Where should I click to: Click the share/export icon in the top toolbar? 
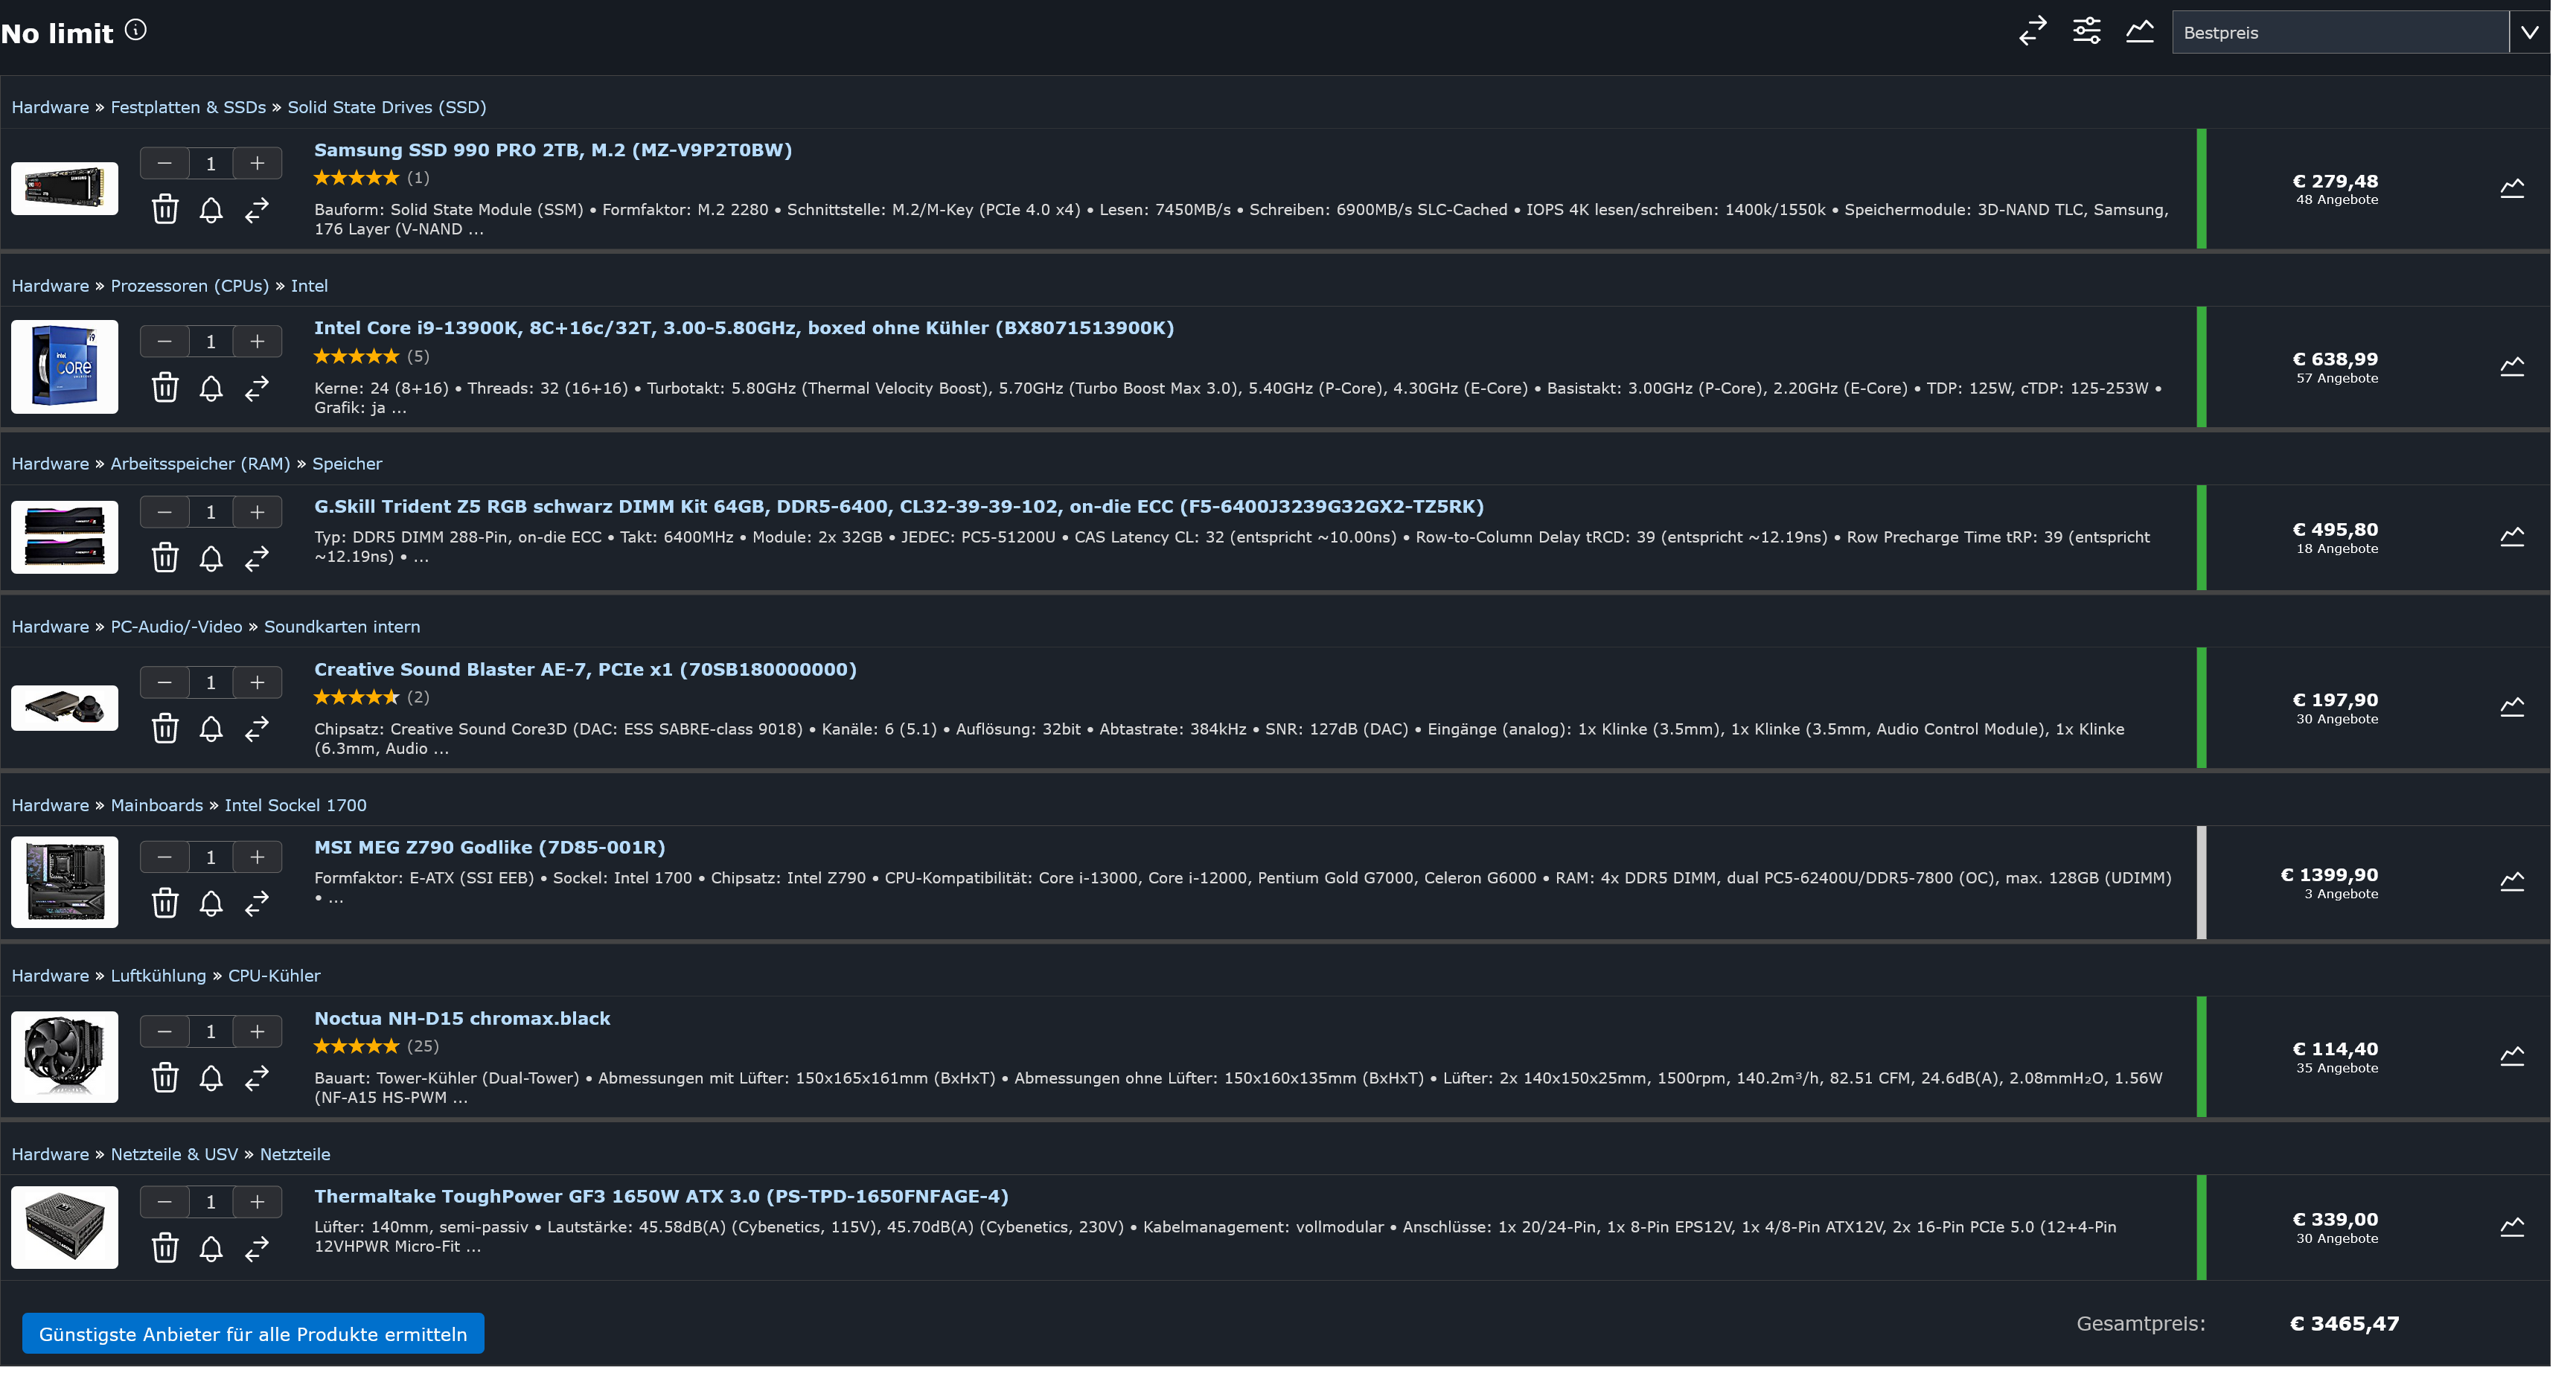(2031, 31)
